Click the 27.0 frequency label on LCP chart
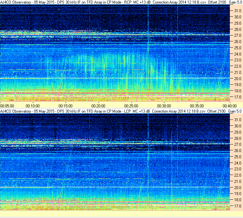Screen dimensions: 243x218 point(238,144)
